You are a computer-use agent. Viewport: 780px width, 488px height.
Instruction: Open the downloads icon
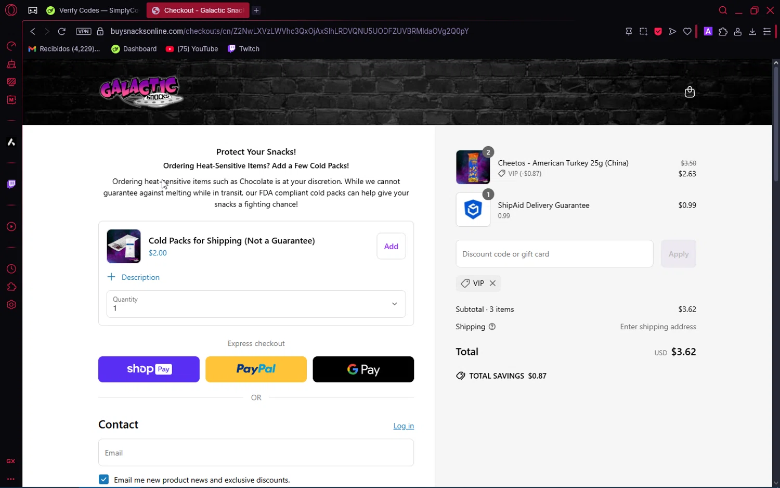pyautogui.click(x=752, y=32)
